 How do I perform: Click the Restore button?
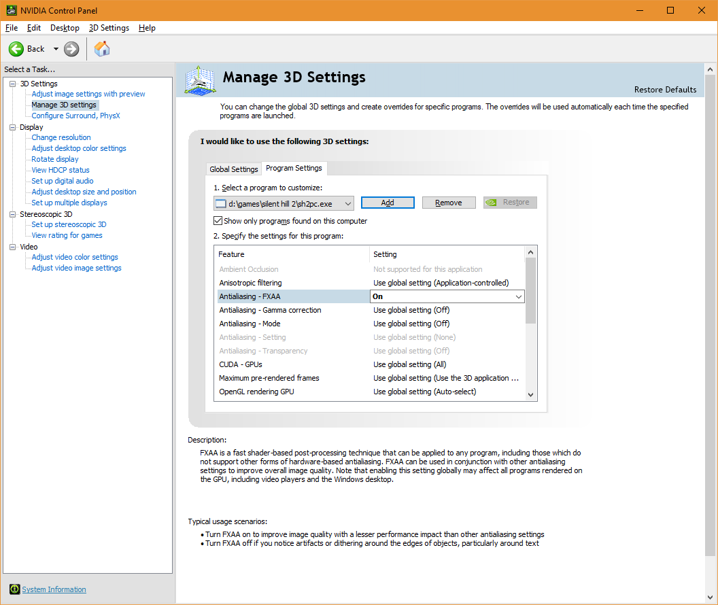tap(510, 203)
